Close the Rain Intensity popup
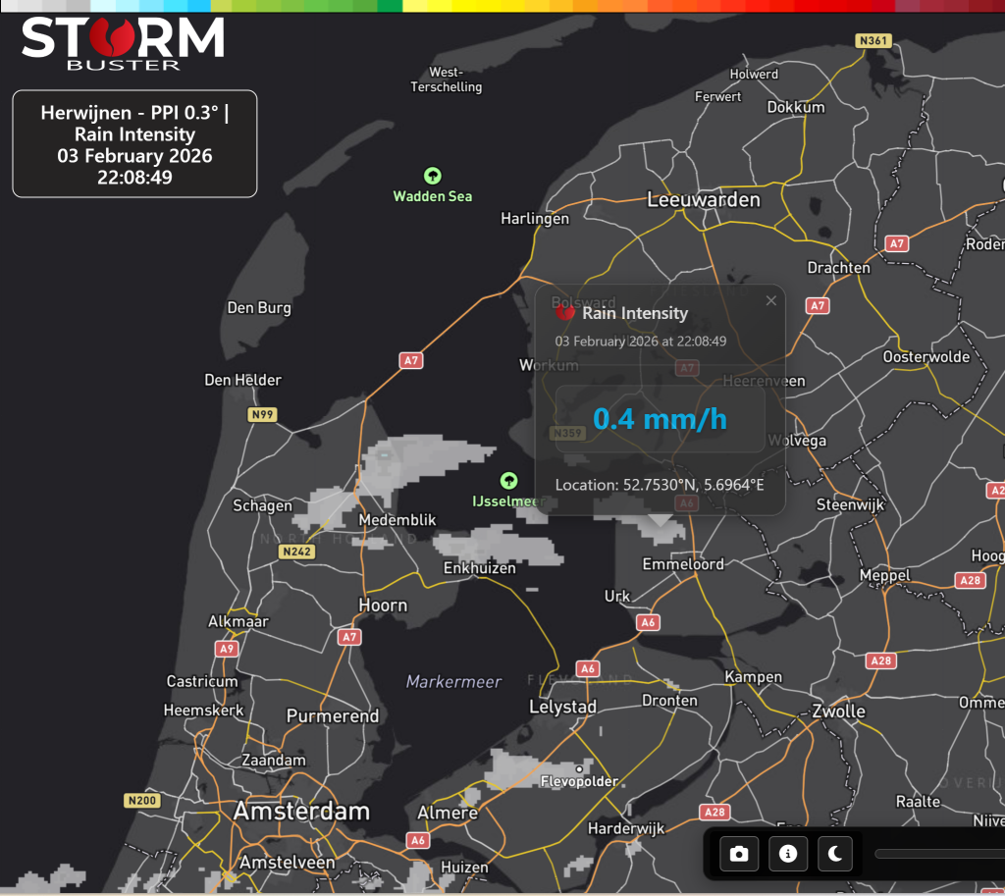The height and width of the screenshot is (896, 1005). point(771,300)
